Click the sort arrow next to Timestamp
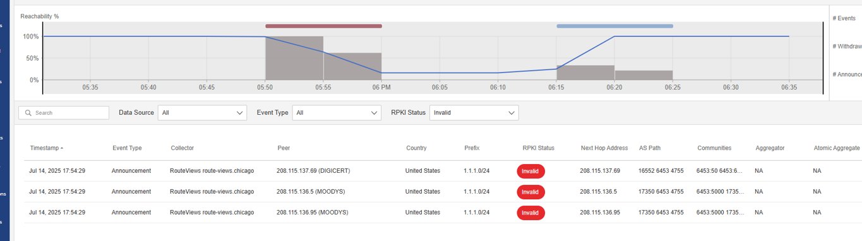 [62, 148]
